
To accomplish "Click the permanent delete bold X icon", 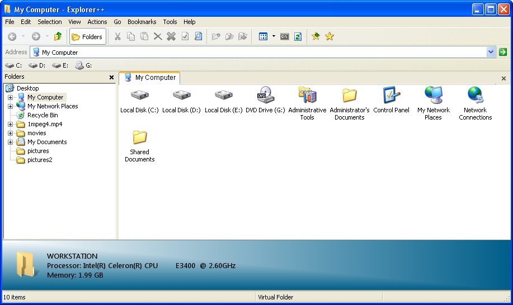I will coord(171,36).
